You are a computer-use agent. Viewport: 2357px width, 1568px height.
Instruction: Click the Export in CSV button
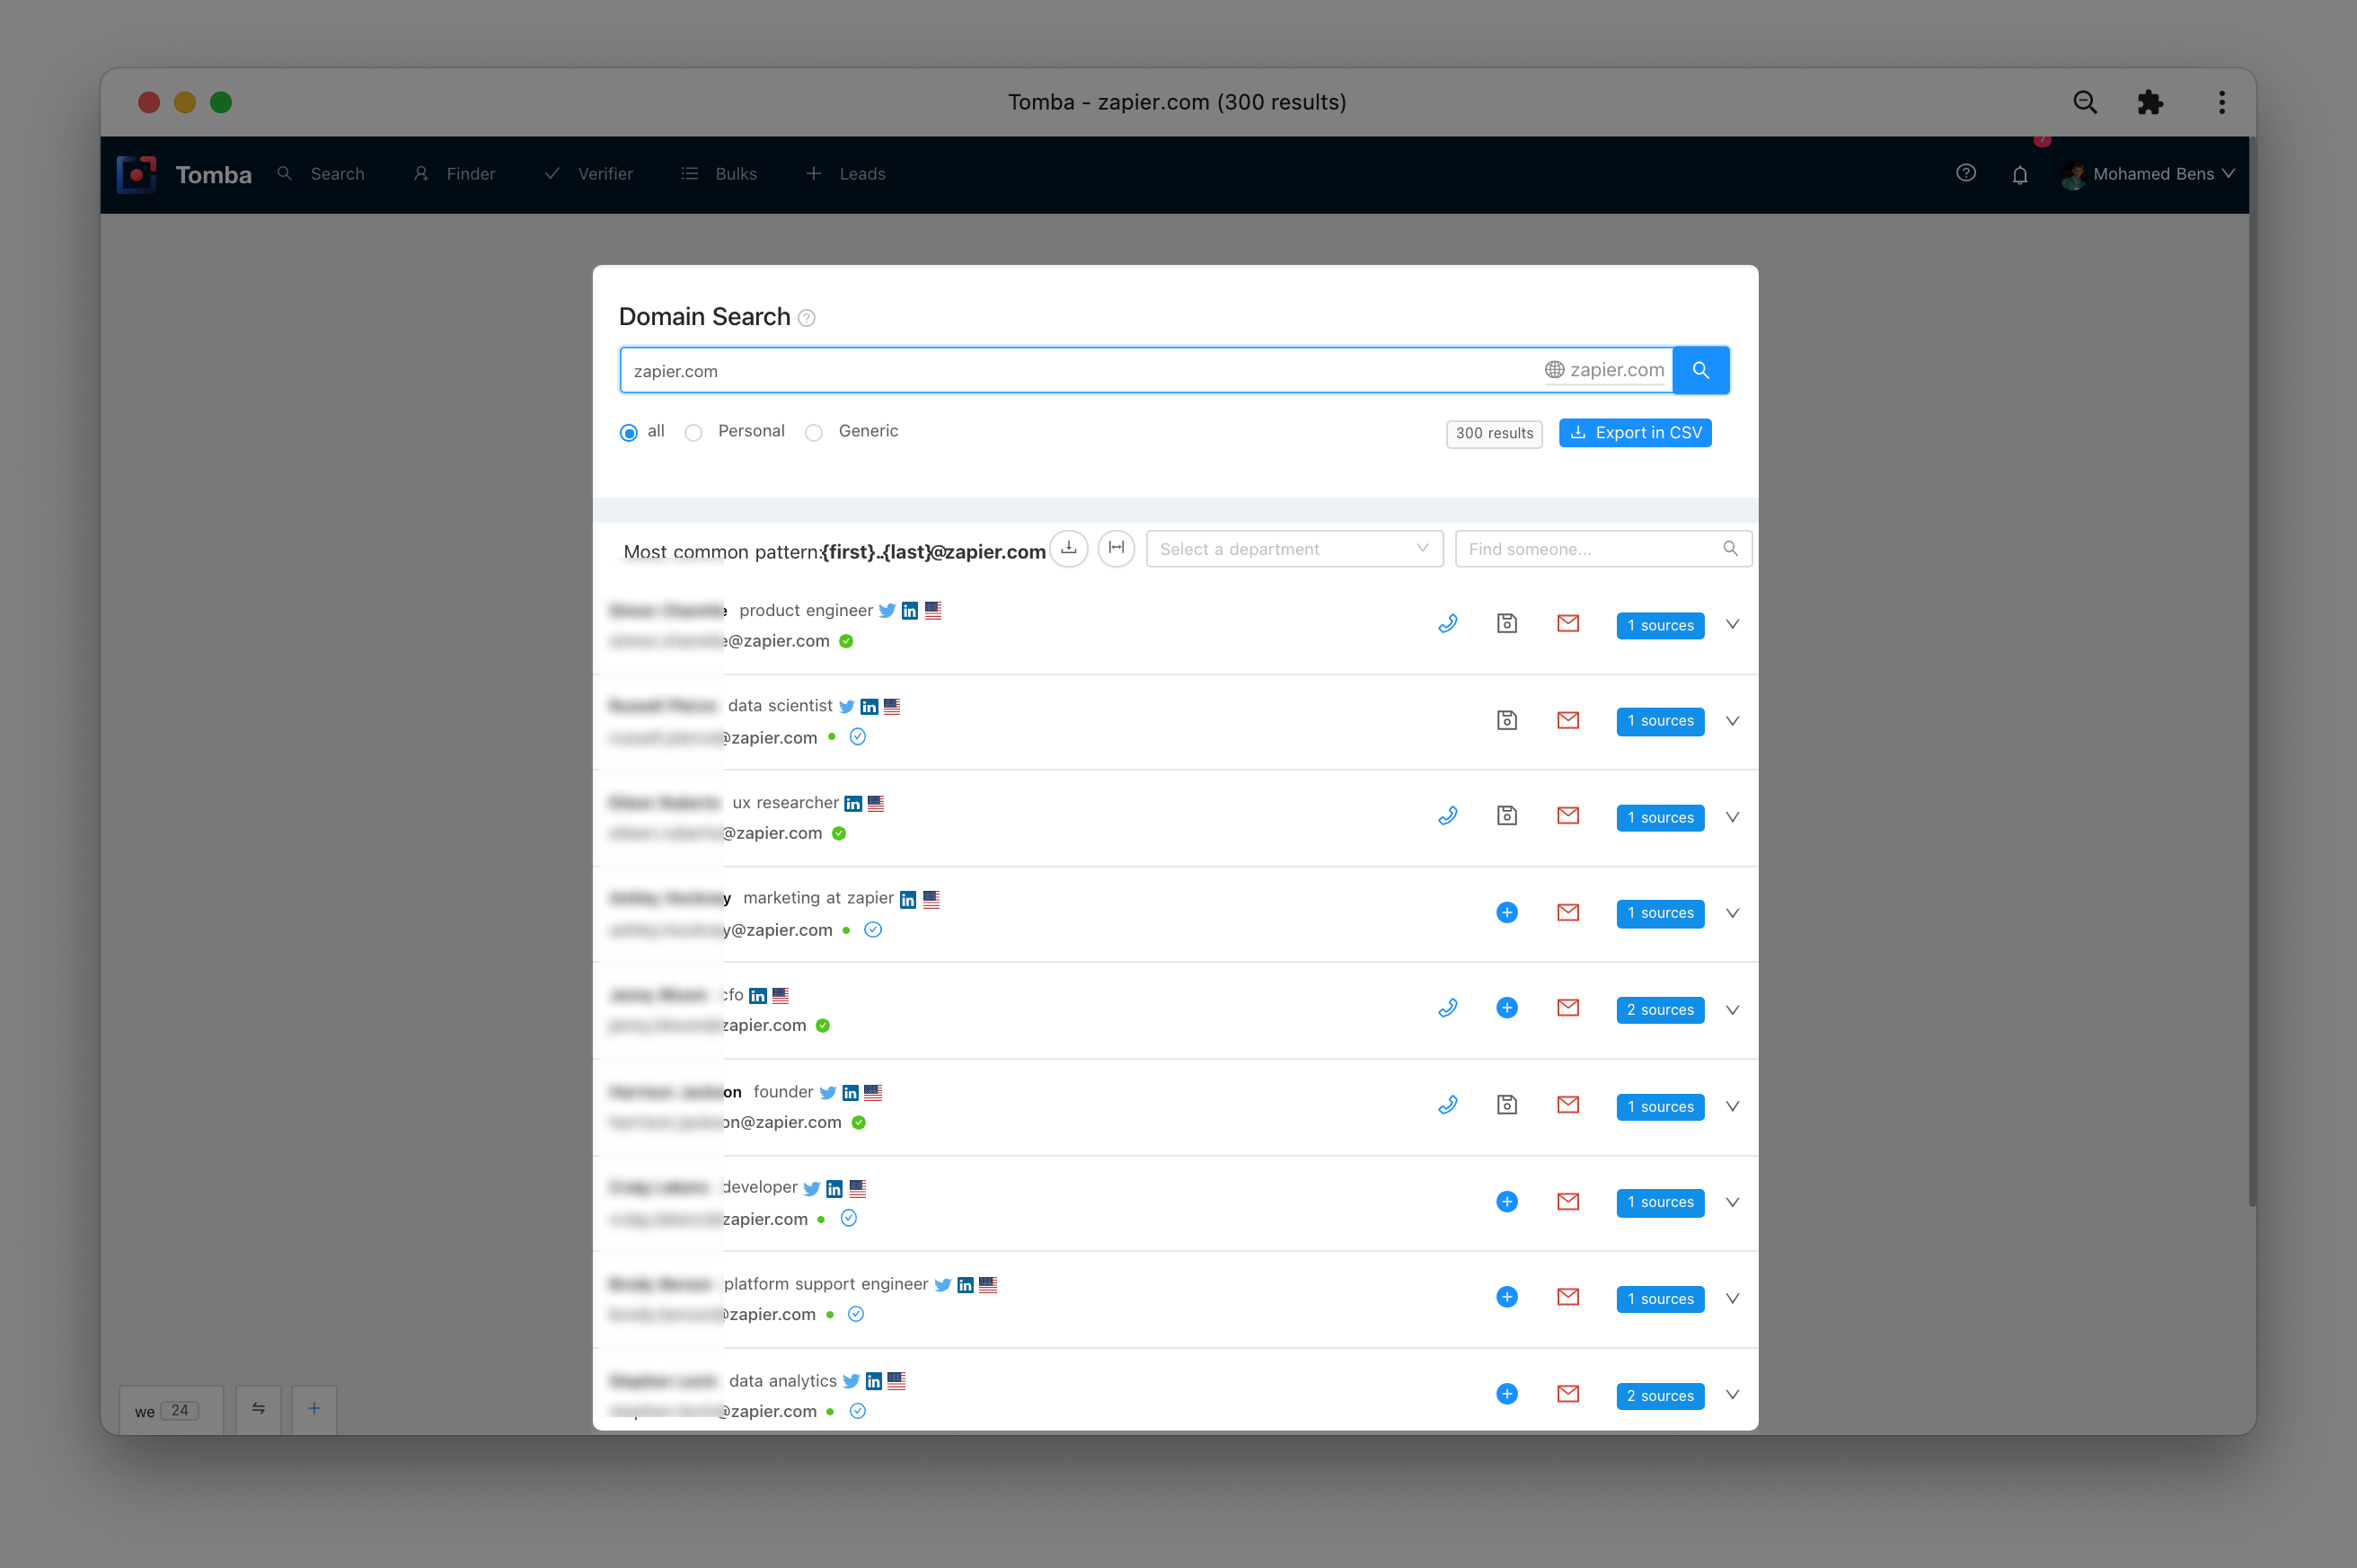pyautogui.click(x=1634, y=432)
